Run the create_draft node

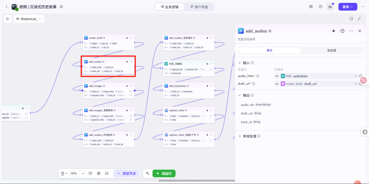pos(127,38)
